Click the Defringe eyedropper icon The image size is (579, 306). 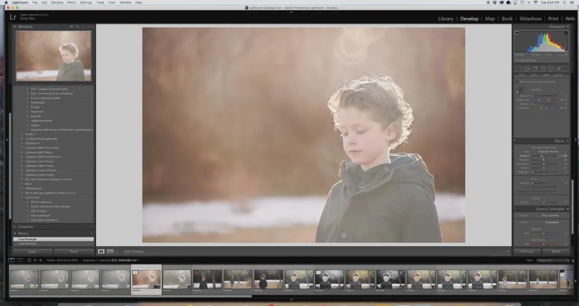[519, 91]
